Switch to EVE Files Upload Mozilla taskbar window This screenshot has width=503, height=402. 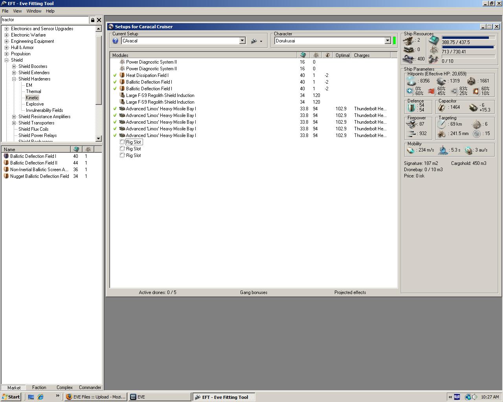(96, 397)
